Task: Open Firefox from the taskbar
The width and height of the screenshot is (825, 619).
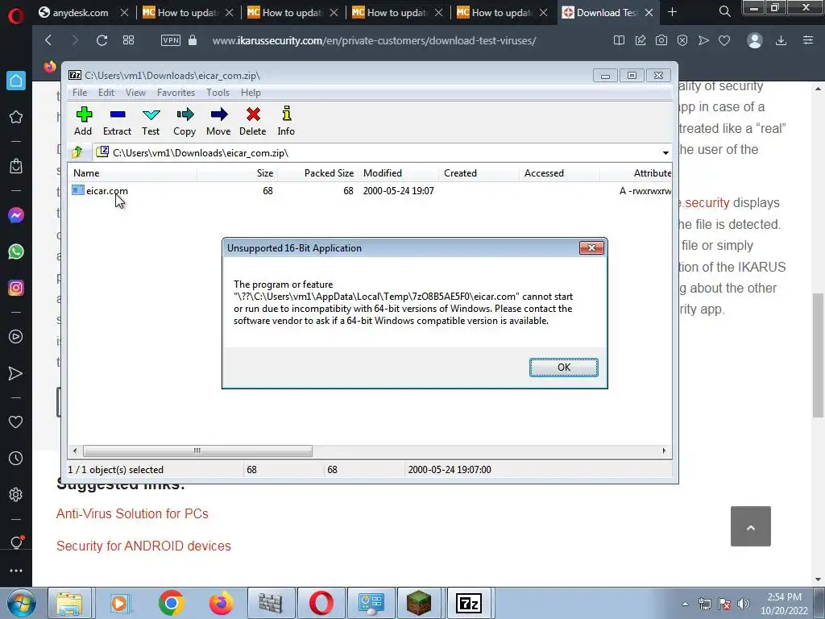Action: pos(221,603)
